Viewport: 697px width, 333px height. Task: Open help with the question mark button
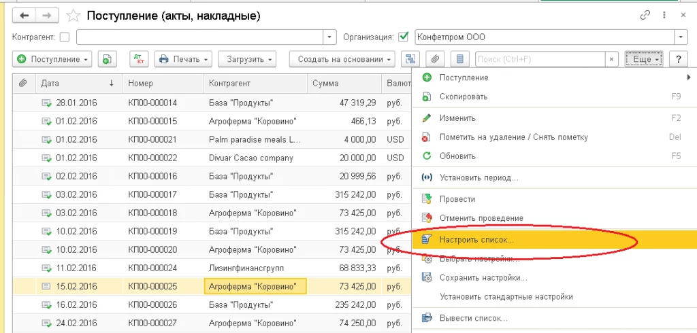(679, 59)
